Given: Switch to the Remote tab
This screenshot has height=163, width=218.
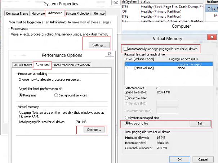Looking at the screenshot, I should pos(99,13).
